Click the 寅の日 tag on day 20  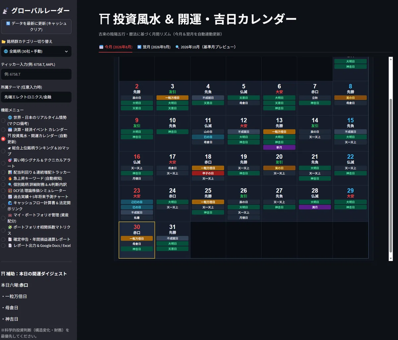coord(279,168)
